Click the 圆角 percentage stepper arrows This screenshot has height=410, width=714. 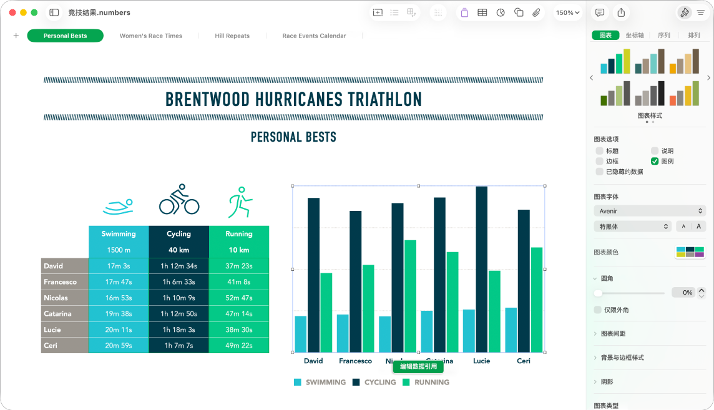[x=702, y=293]
